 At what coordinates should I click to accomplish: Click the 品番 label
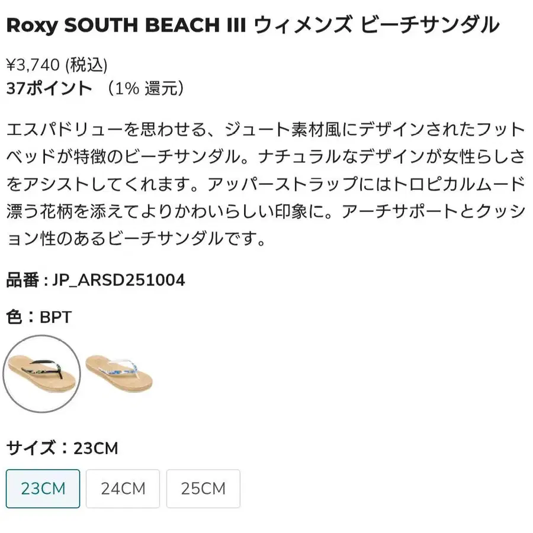click(x=23, y=280)
